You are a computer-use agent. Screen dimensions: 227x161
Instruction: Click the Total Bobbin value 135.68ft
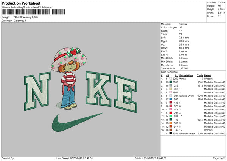click(x=183, y=68)
